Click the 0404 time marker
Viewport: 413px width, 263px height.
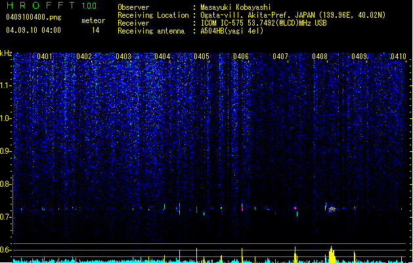162,57
